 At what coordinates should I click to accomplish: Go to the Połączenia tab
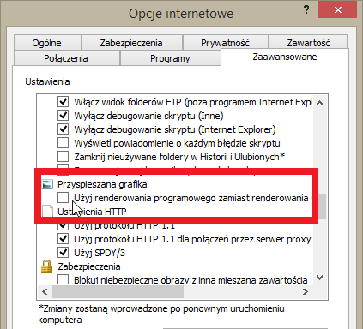pyautogui.click(x=66, y=58)
